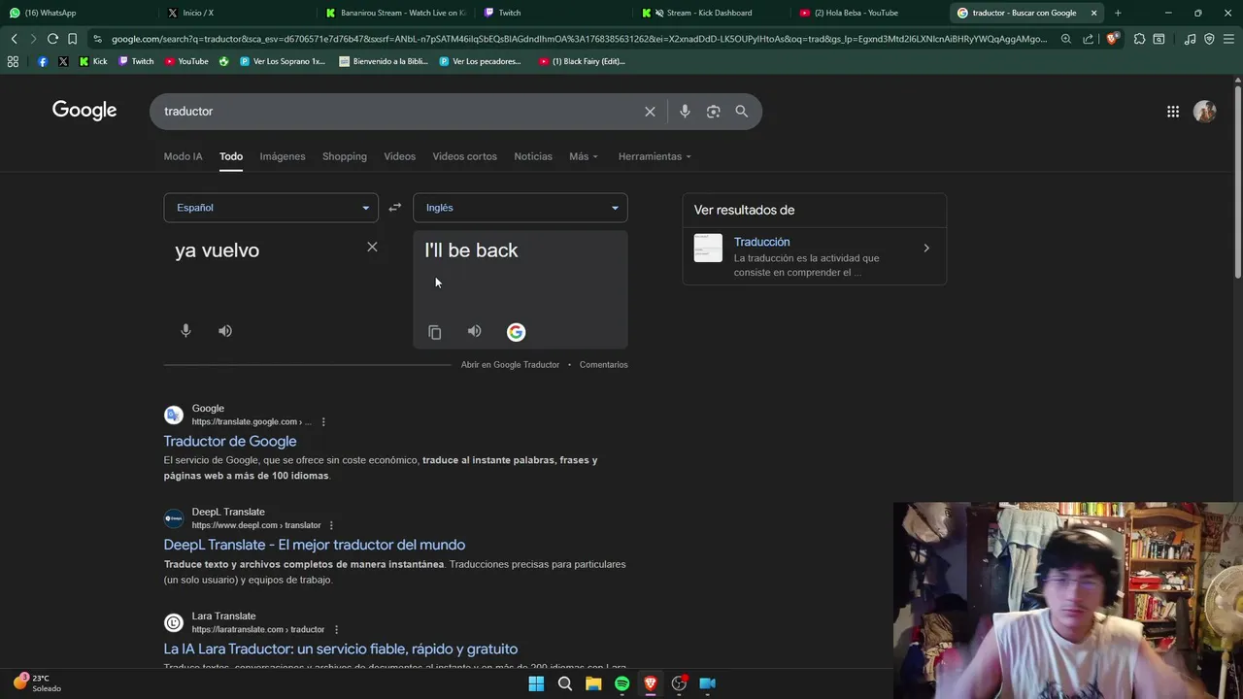Open the Kick bookmark
Image resolution: width=1243 pixels, height=699 pixels.
(x=92, y=61)
